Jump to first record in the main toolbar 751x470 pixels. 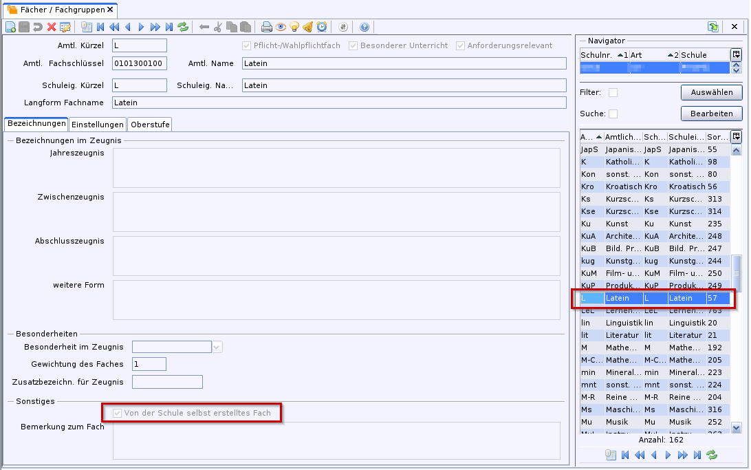point(100,27)
